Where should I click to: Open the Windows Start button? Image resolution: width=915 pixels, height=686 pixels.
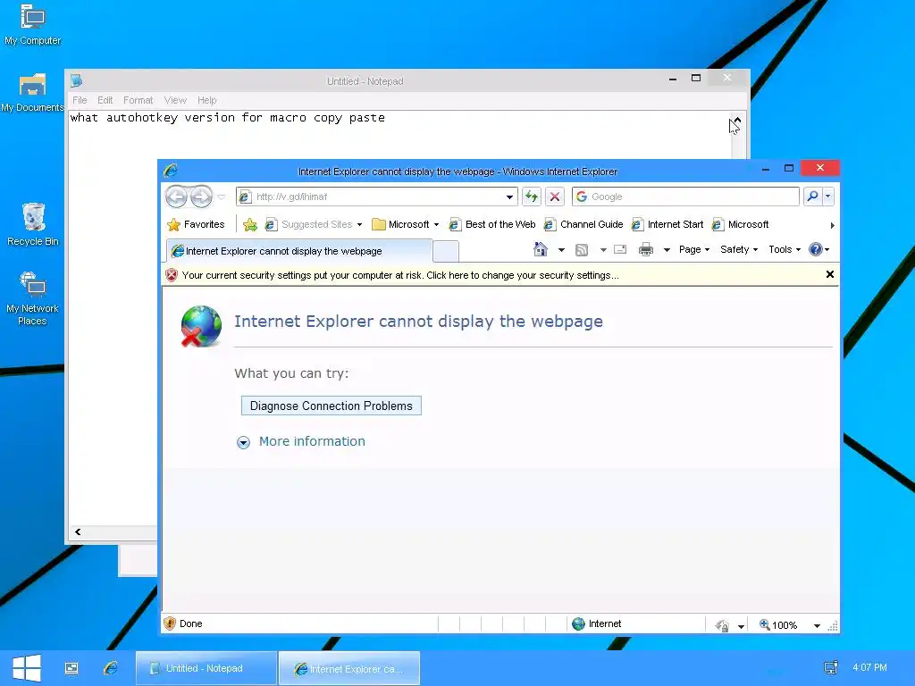[26, 668]
